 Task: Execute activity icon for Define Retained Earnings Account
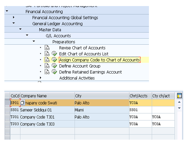(54, 72)
